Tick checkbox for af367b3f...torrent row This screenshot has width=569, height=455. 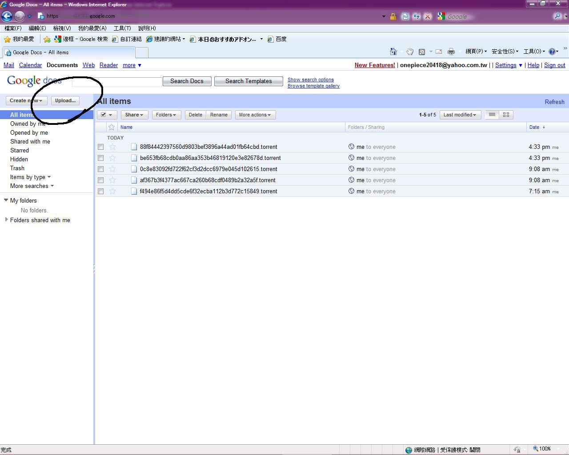pos(101,180)
